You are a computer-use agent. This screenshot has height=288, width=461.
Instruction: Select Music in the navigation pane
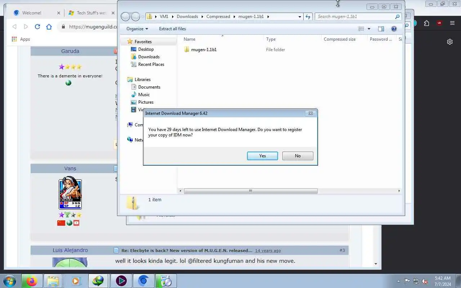point(144,95)
